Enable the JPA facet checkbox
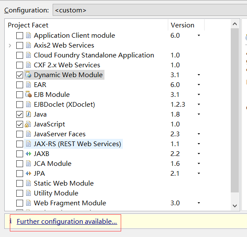This screenshot has height=237, width=247. pos(20,174)
